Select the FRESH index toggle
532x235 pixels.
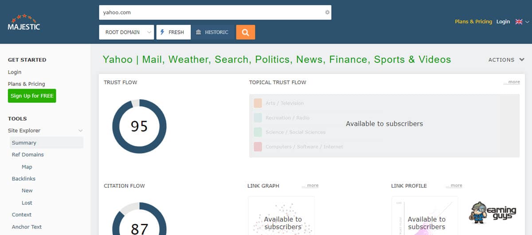[173, 32]
